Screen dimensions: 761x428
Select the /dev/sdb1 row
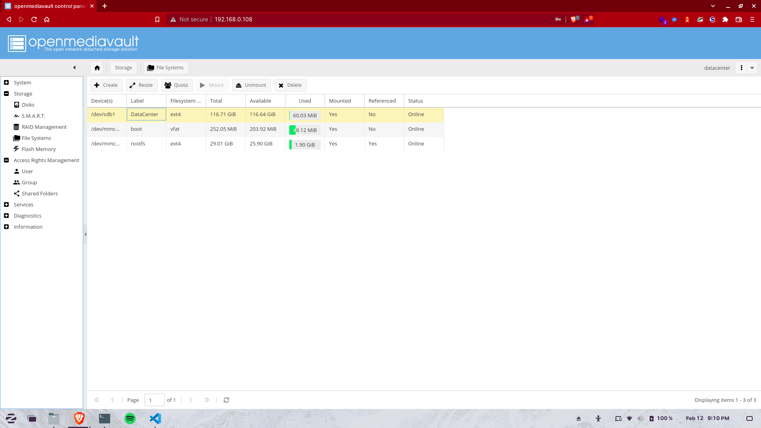pos(265,115)
